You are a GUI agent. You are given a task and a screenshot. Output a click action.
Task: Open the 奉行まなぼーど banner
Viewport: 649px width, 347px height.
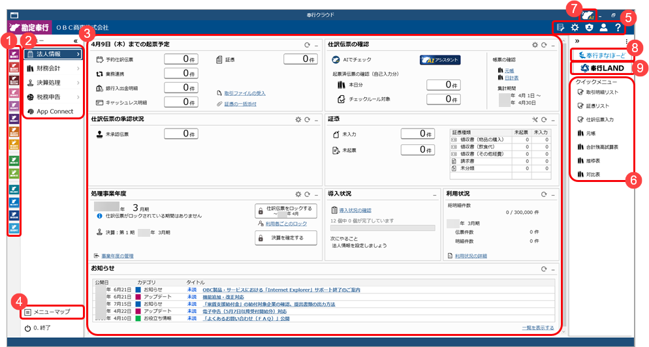coord(603,55)
